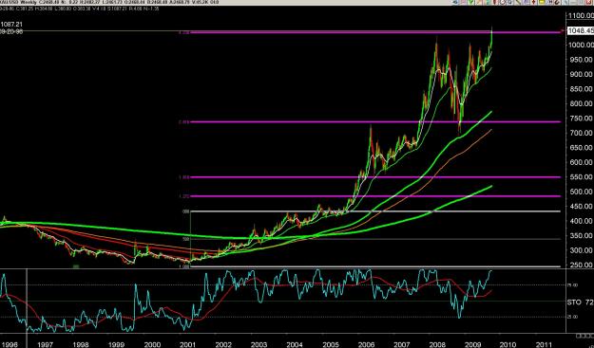Click the 2009 year label on time axis
The image size is (594, 348).
click(472, 344)
